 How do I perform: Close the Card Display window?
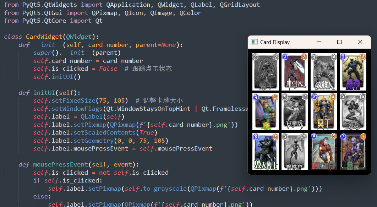point(360,42)
